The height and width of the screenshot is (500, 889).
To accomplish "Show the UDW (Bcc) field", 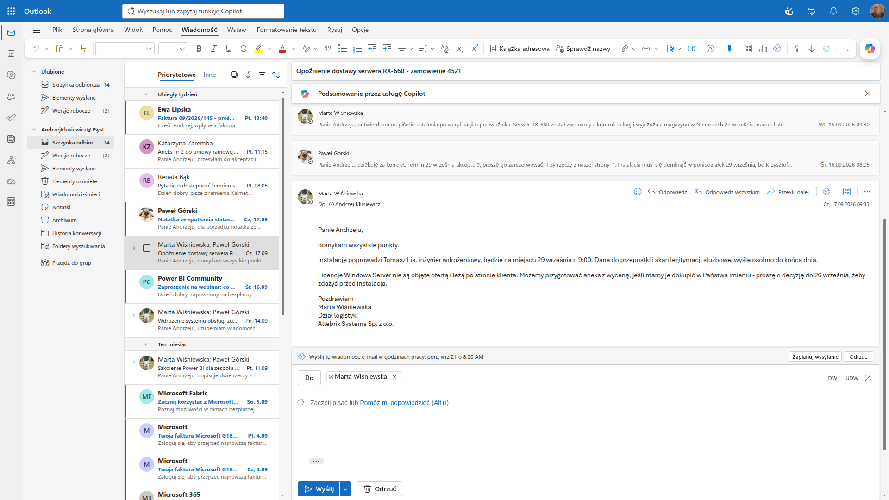I will point(852,378).
